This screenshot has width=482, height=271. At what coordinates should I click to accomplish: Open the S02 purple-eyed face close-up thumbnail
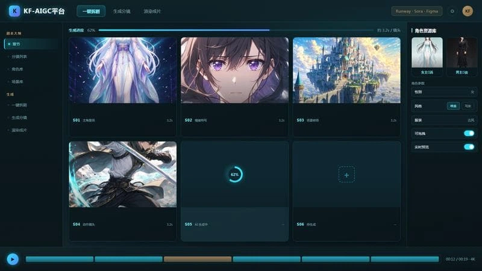point(234,70)
